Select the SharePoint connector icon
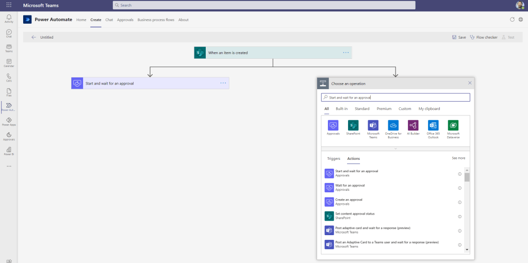 pyautogui.click(x=353, y=125)
